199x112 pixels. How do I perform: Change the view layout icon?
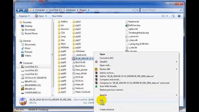click(163, 16)
